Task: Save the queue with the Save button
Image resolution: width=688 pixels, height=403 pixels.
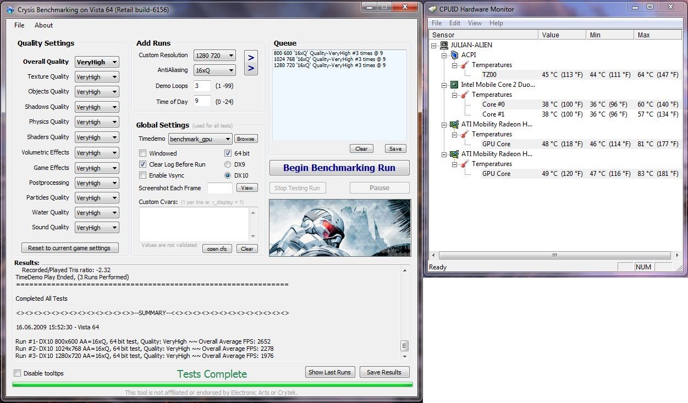Action: coord(395,148)
